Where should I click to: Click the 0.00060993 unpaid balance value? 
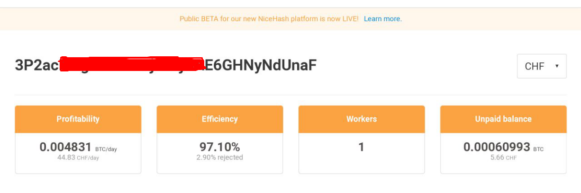click(x=497, y=147)
